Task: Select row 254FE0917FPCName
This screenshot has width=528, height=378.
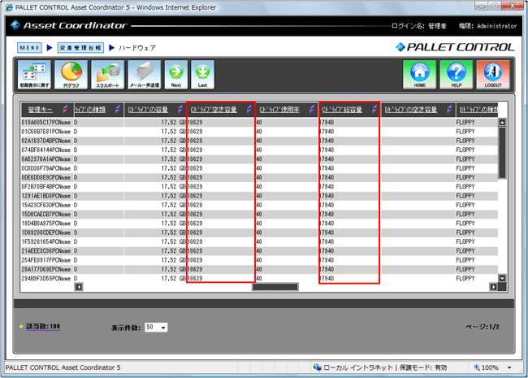Action: tap(259, 260)
